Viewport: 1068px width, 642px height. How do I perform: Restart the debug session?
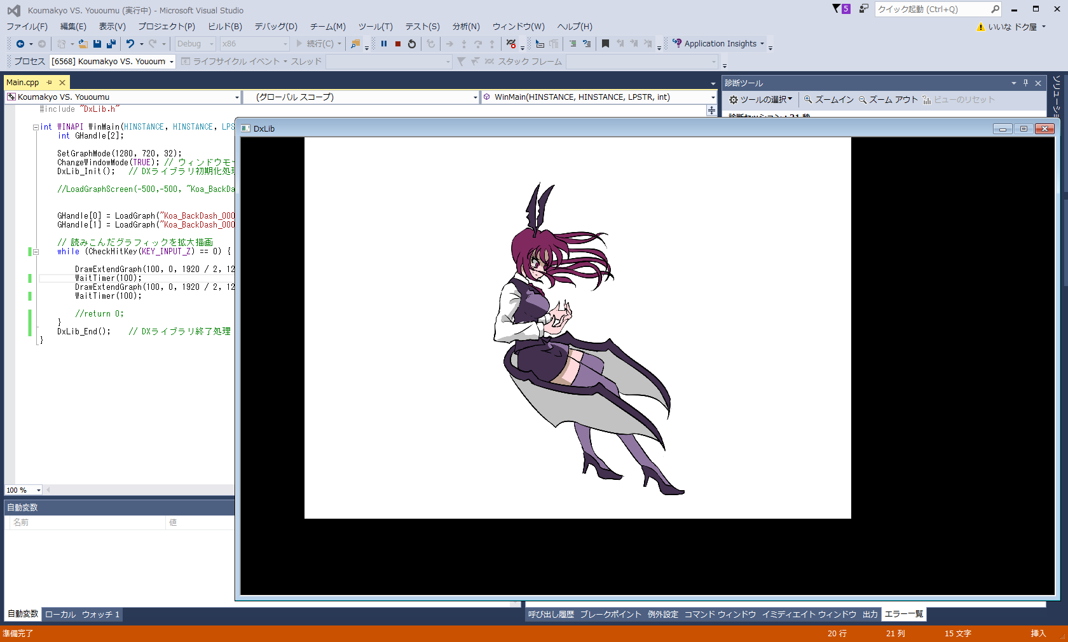click(x=412, y=44)
